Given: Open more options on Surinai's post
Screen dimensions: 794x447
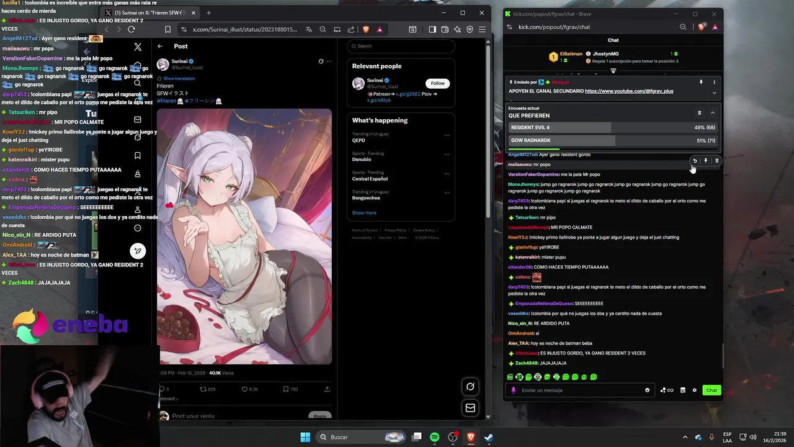Looking at the screenshot, I should point(329,61).
